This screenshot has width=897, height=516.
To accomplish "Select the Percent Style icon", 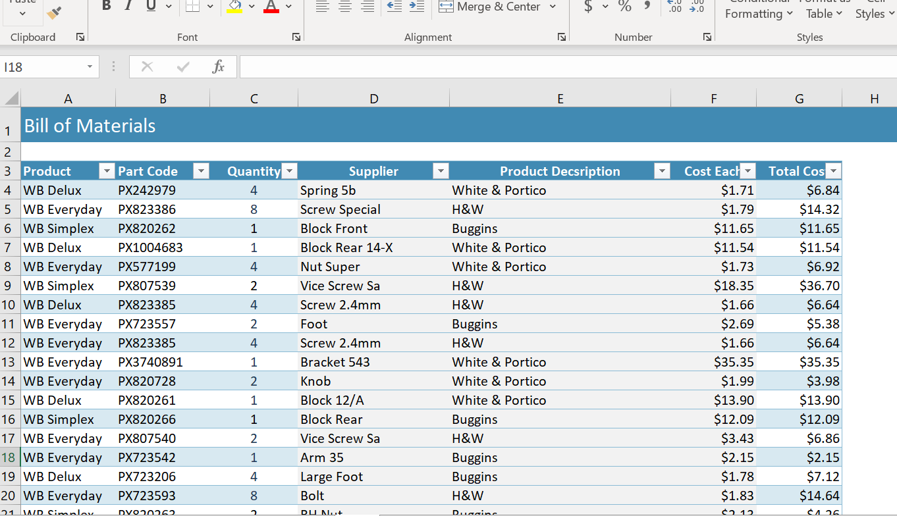I will [624, 7].
